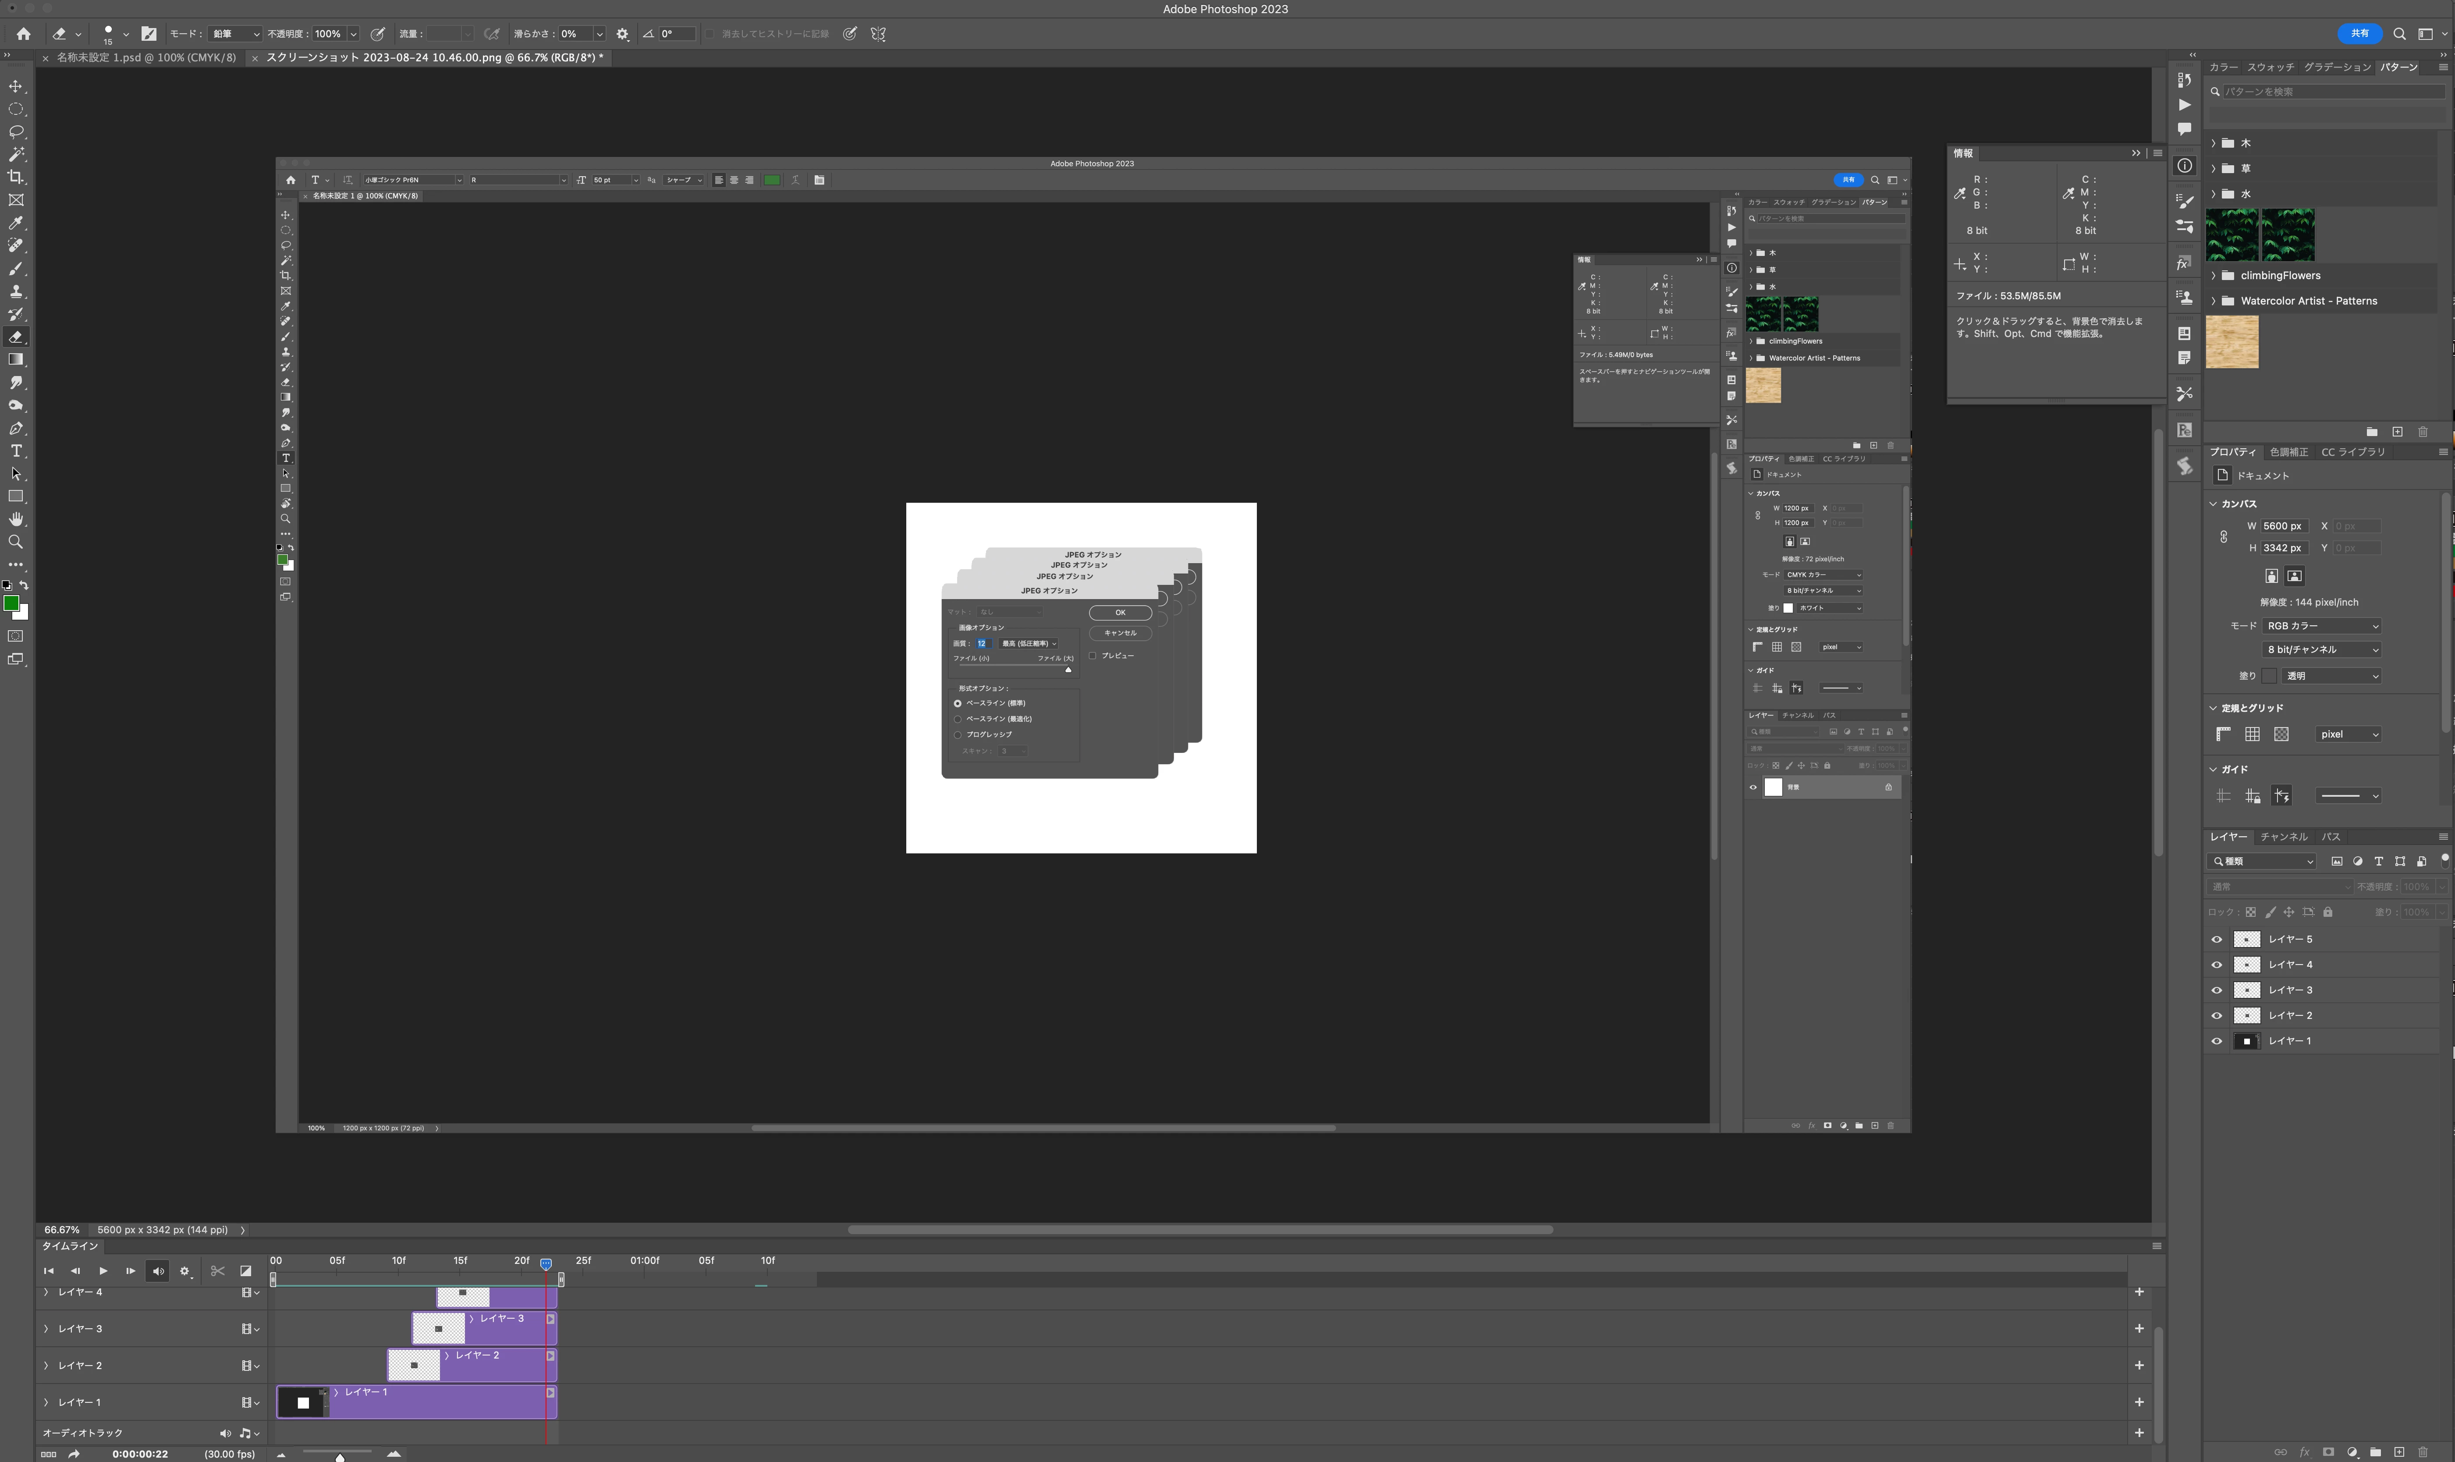This screenshot has height=1462, width=2455.
Task: Select the Move tool in left toolbar
Action: coord(16,87)
